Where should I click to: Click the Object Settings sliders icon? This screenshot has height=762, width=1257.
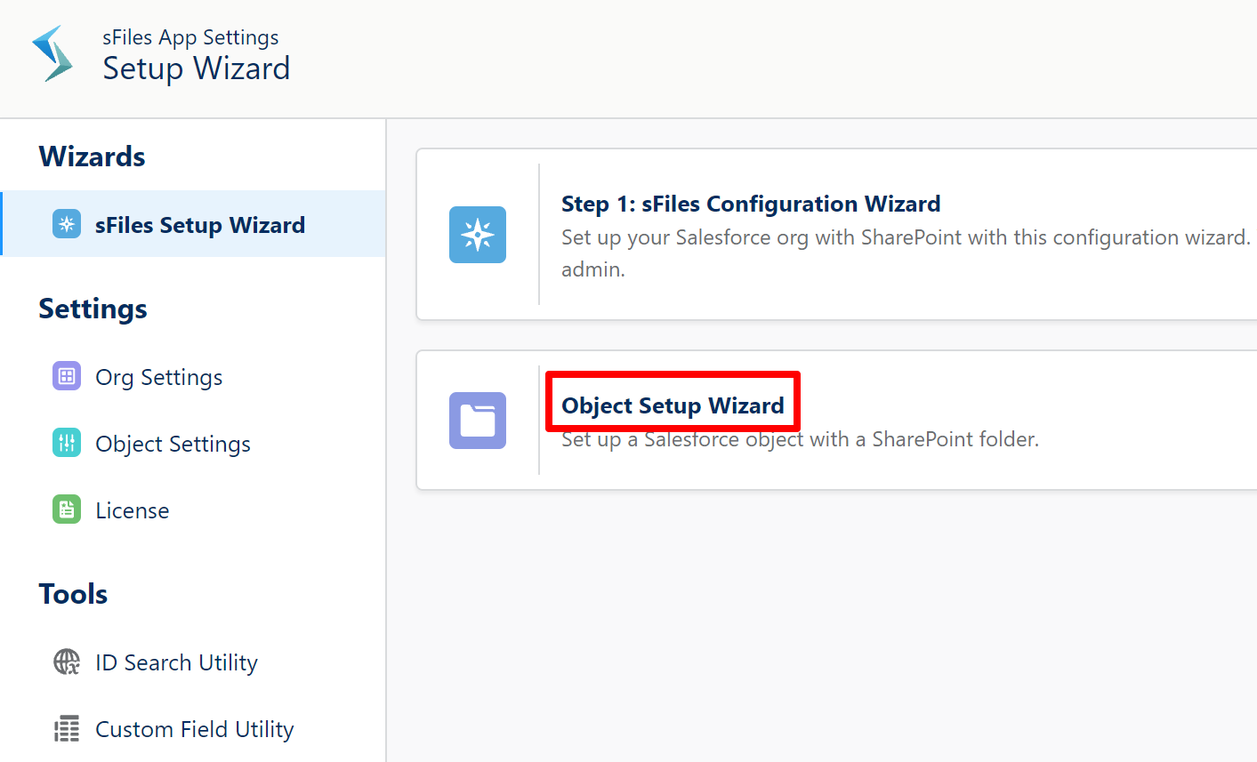point(67,443)
